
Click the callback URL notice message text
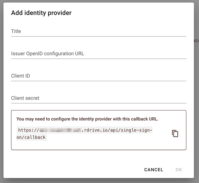click(87, 119)
